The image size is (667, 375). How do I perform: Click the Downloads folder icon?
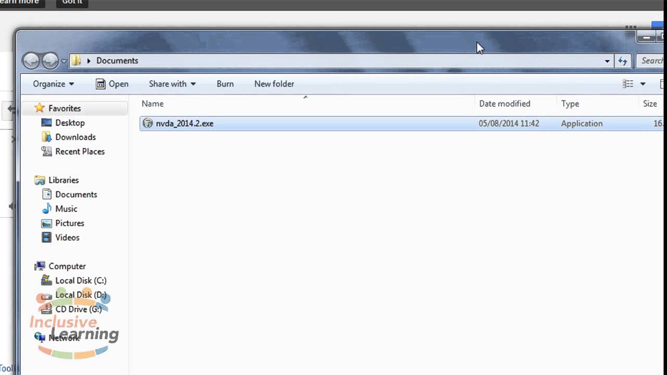[x=46, y=137]
